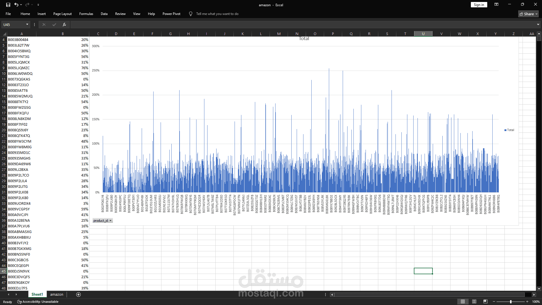Undo the last action
This screenshot has height=305, width=542.
16,5
